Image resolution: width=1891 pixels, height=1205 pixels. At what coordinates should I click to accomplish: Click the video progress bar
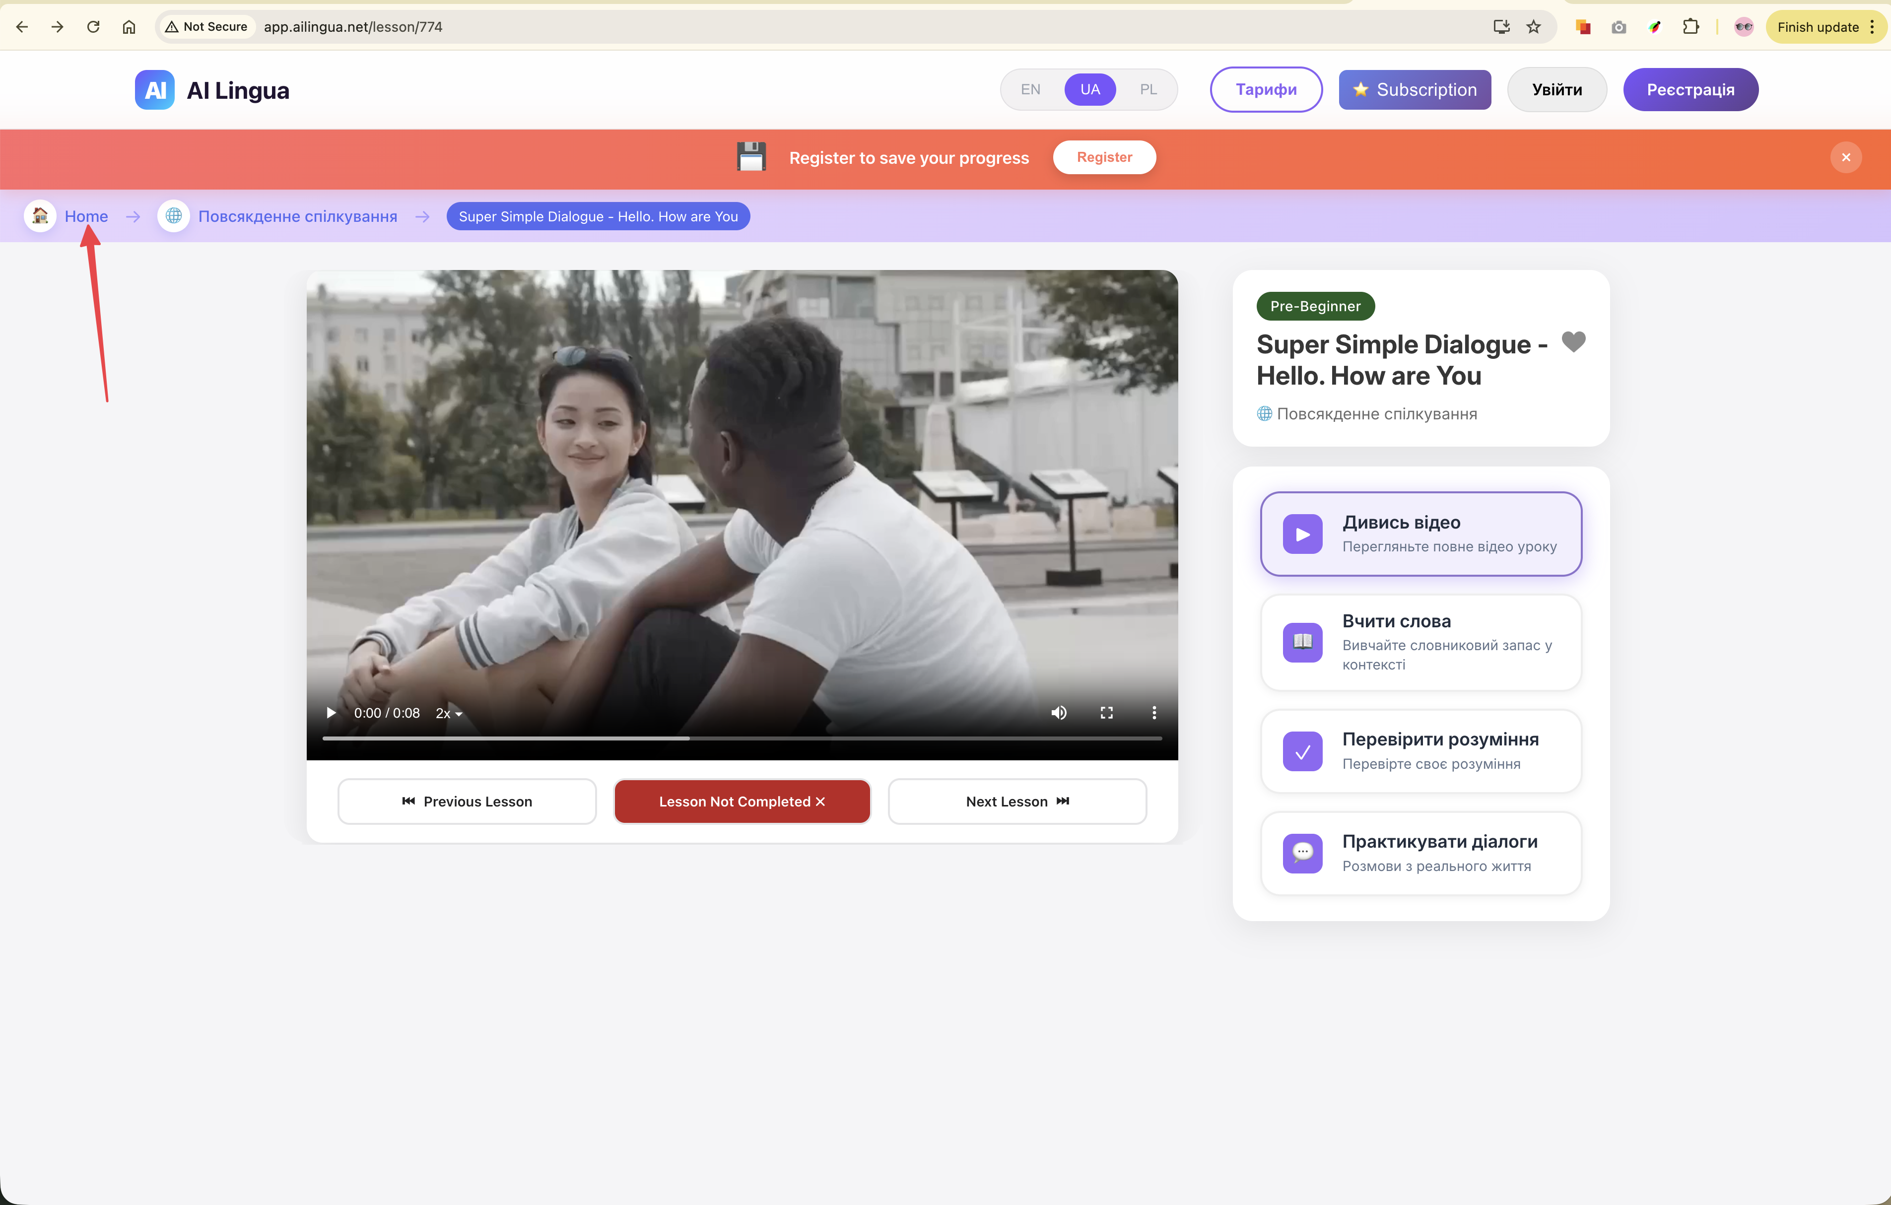[742, 738]
